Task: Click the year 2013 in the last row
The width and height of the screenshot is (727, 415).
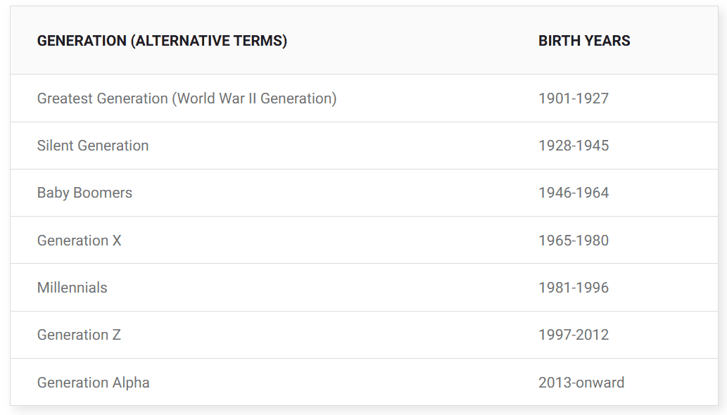Action: [x=554, y=383]
